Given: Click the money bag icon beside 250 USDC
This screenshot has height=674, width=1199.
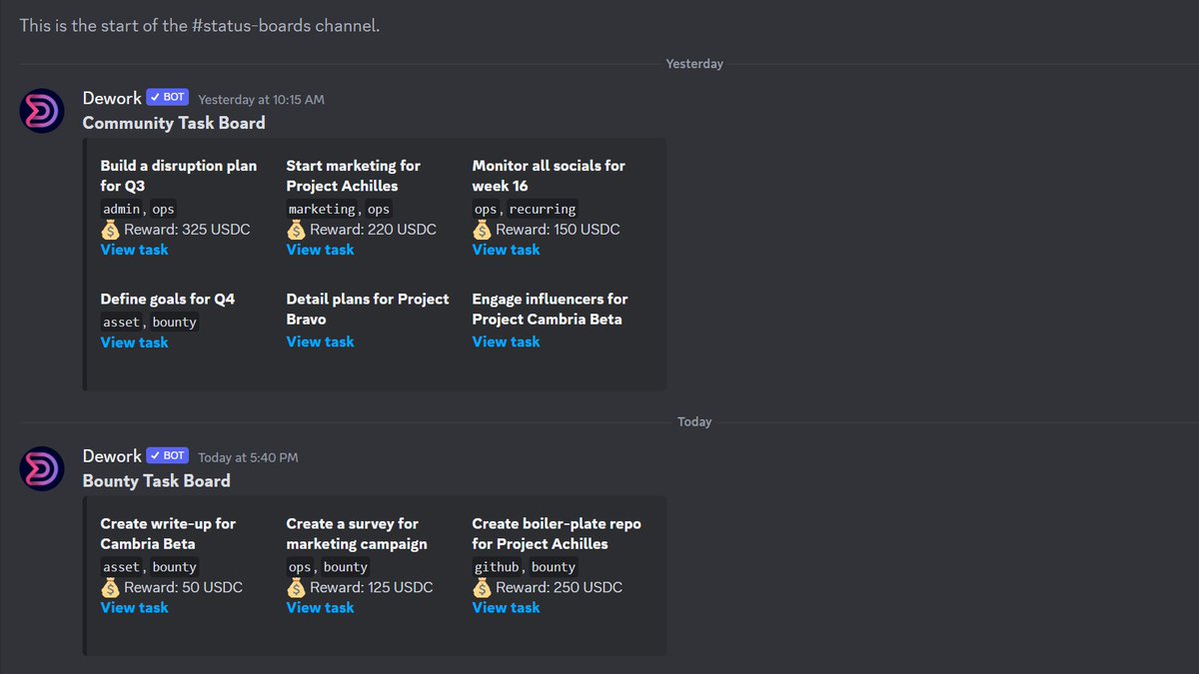Looking at the screenshot, I should [x=482, y=587].
